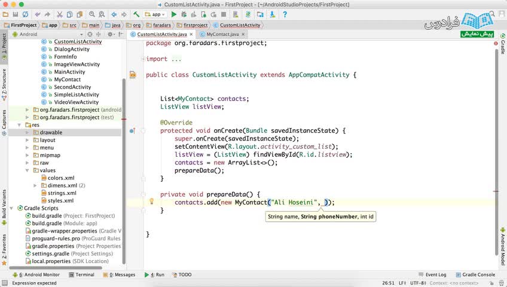Expand the layout folder in project tree
The width and height of the screenshot is (507, 287).
[x=28, y=140]
